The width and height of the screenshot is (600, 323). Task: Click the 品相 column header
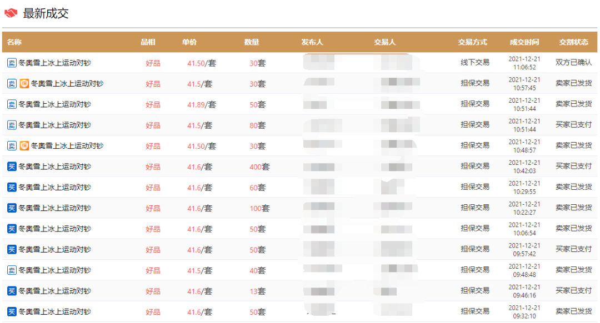148,42
